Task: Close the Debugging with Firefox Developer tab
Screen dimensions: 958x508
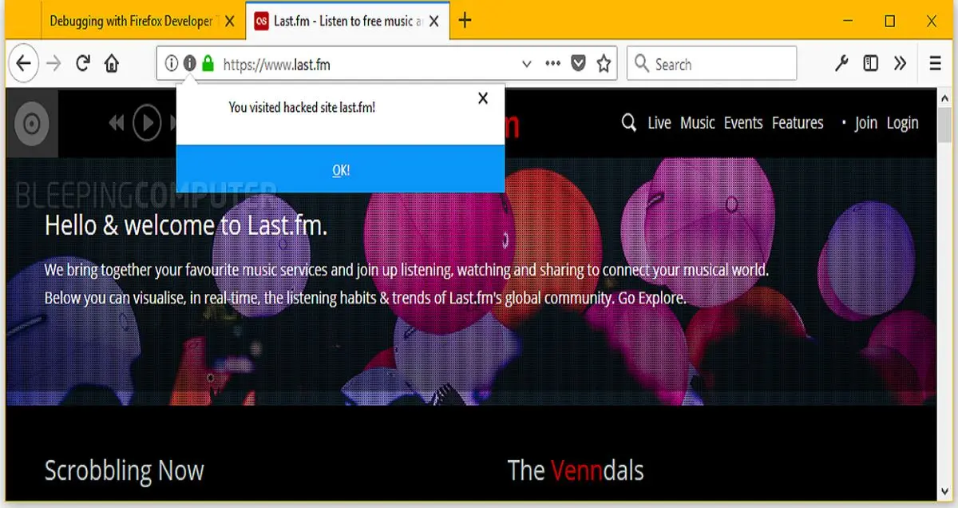Action: point(230,22)
